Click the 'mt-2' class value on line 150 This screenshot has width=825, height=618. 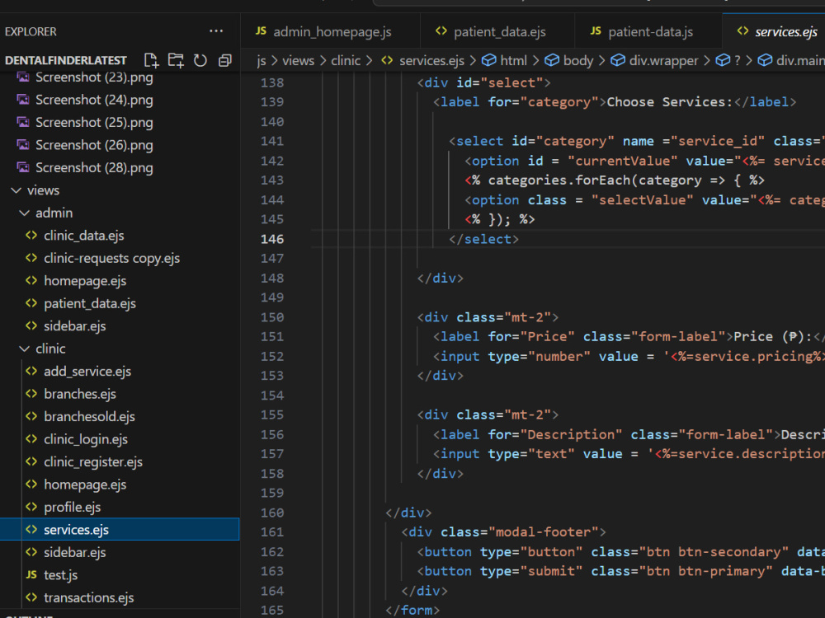click(528, 317)
